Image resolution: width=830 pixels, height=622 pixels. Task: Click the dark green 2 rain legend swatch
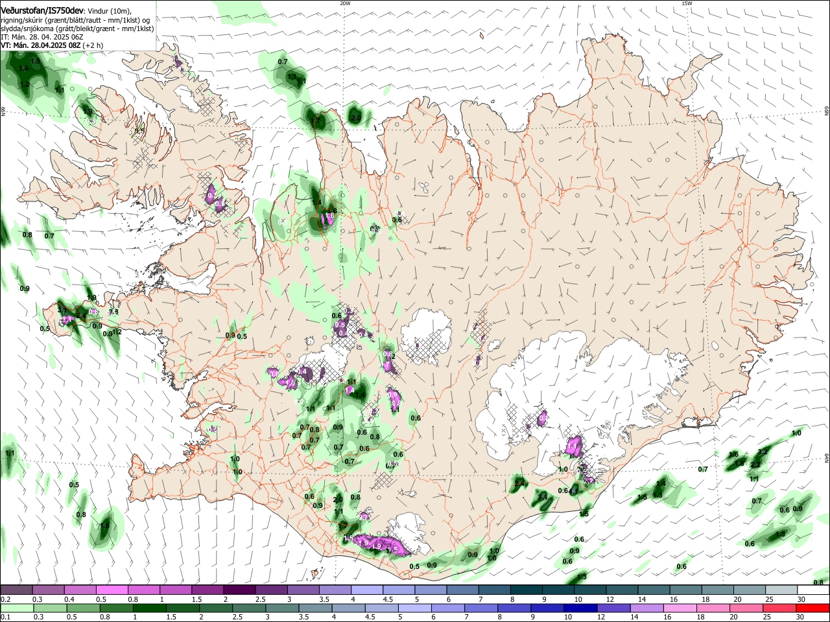point(215,608)
